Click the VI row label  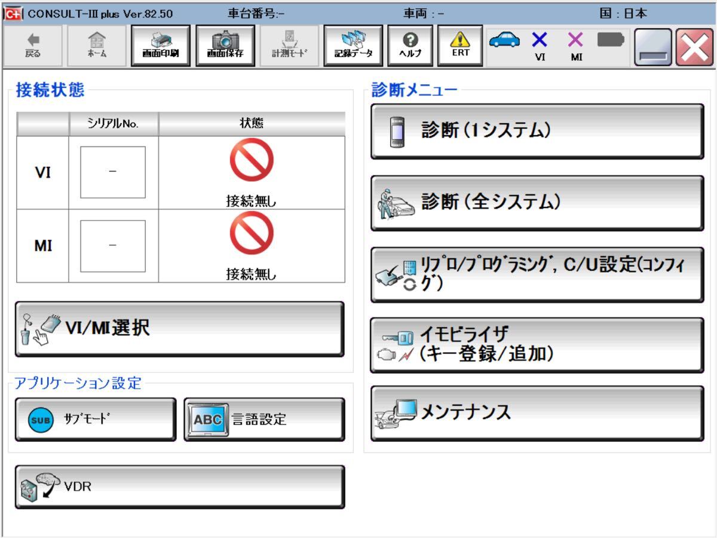click(42, 173)
